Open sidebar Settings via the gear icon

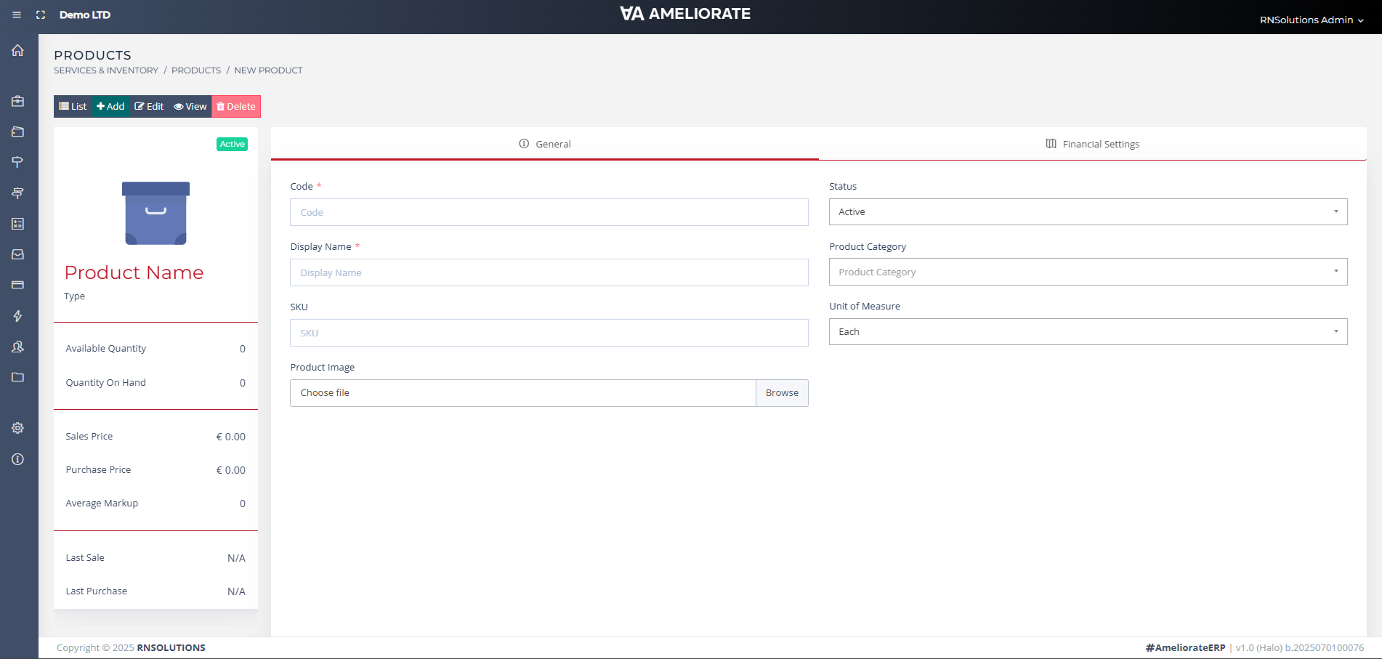(17, 427)
